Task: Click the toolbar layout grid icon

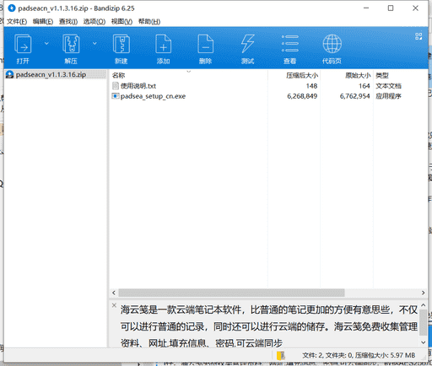Action: coord(418,36)
